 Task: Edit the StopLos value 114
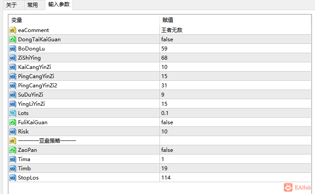tap(235, 178)
